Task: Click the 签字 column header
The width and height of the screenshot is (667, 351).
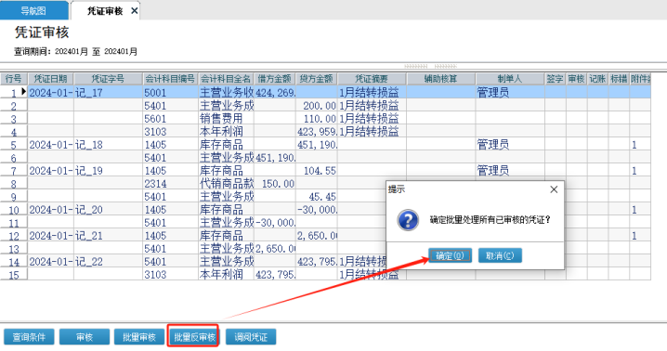Action: (556, 79)
